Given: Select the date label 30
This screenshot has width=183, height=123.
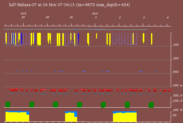Looking at the screenshot, I should point(47,17).
